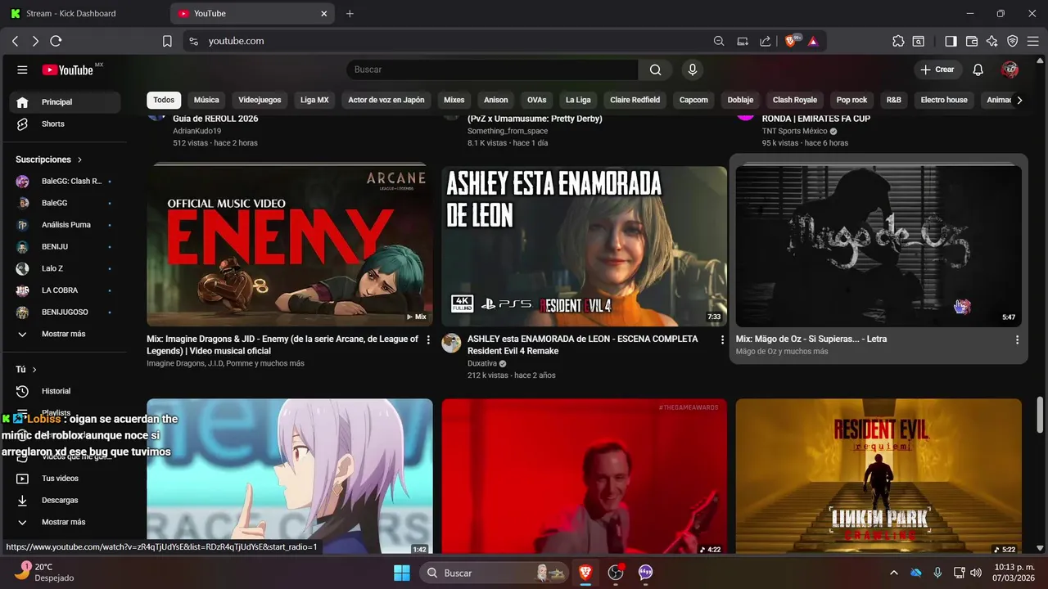The image size is (1048, 589).
Task: Open BENIJUGOSO subscription
Action: pyautogui.click(x=65, y=312)
